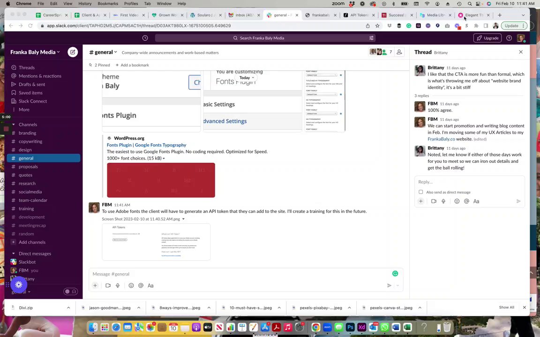
Task: Open Franka Baly Media workspace menu
Action: point(35,52)
